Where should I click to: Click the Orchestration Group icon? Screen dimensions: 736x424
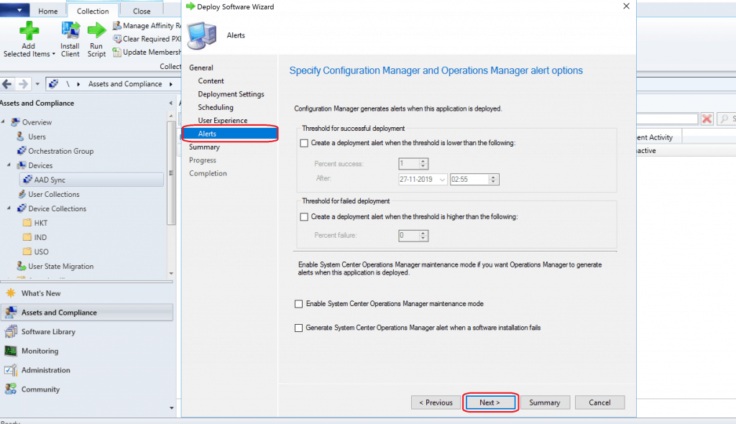22,151
